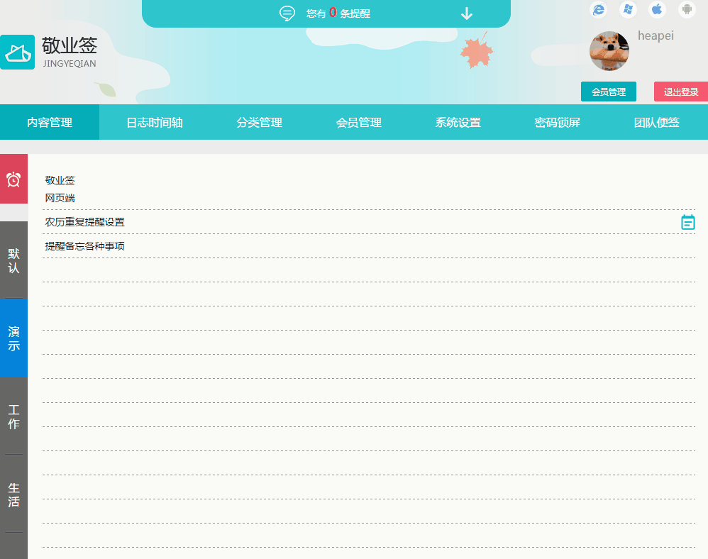Click the red alarm clock sidebar icon
Viewport: 708px width, 559px height.
tap(13, 179)
